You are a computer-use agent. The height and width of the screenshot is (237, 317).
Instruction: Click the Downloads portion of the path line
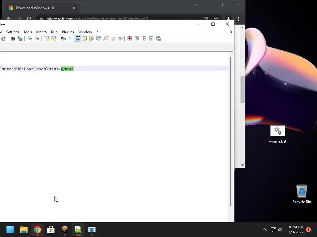tap(35, 69)
